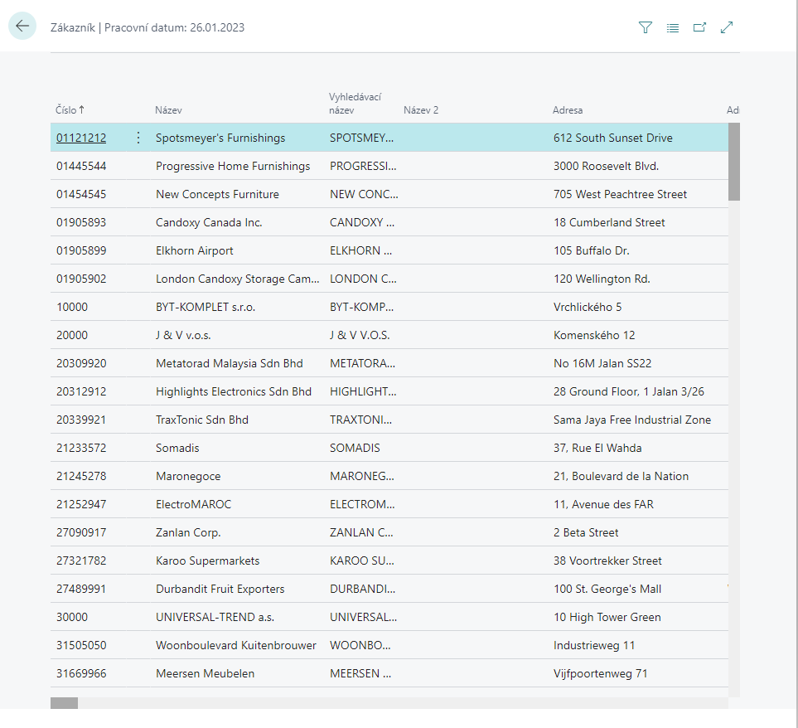
Task: Open page in new window icon
Action: click(x=699, y=27)
